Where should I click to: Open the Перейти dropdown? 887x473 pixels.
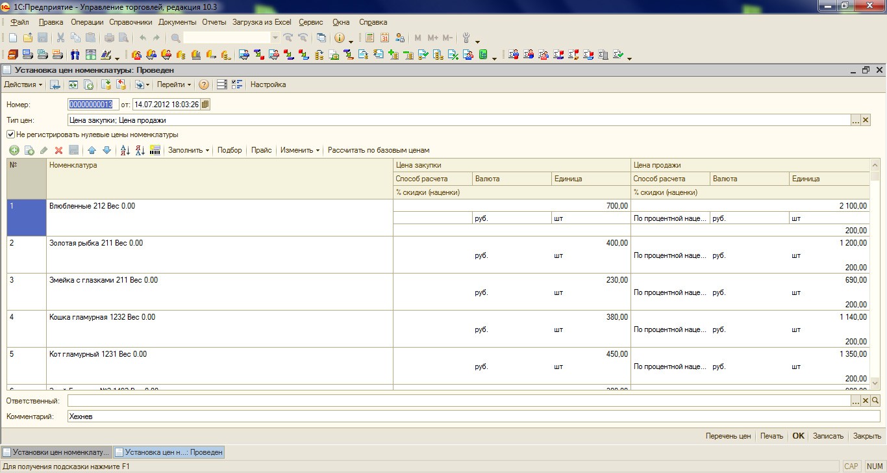point(174,84)
